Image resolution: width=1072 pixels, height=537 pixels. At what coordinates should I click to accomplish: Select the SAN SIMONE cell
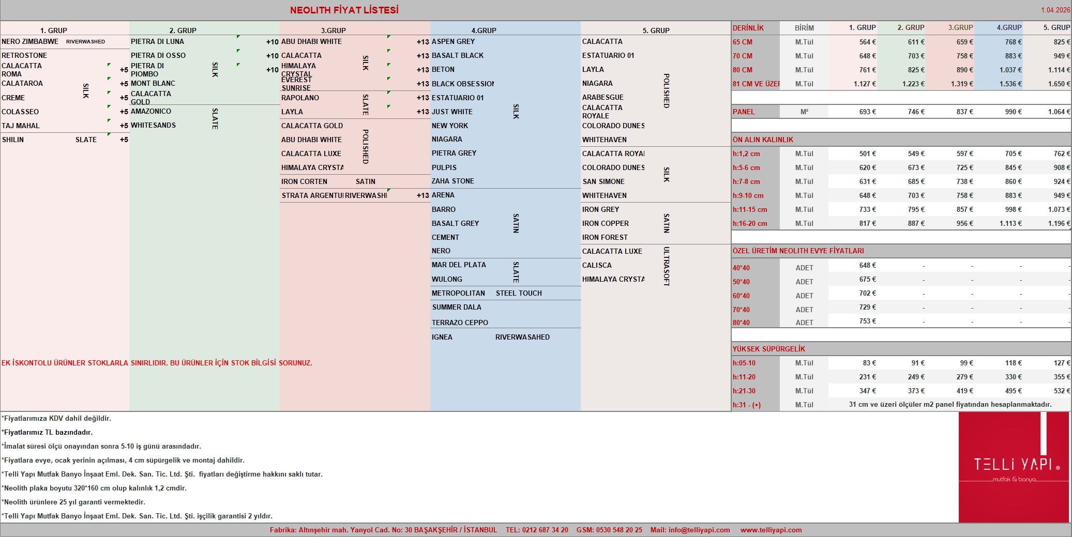tap(603, 181)
